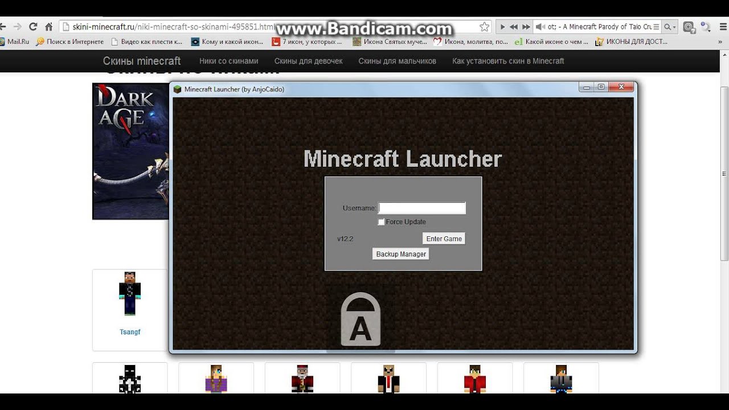This screenshot has height=410, width=729.
Task: Click the Enter Game button
Action: [444, 239]
